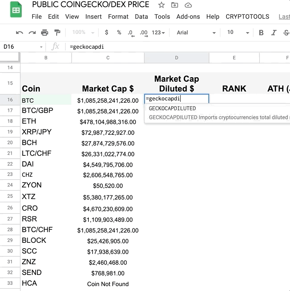Click the $50,520.00 cell
Image resolution: width=290 pixels, height=291 pixels.
(108, 186)
